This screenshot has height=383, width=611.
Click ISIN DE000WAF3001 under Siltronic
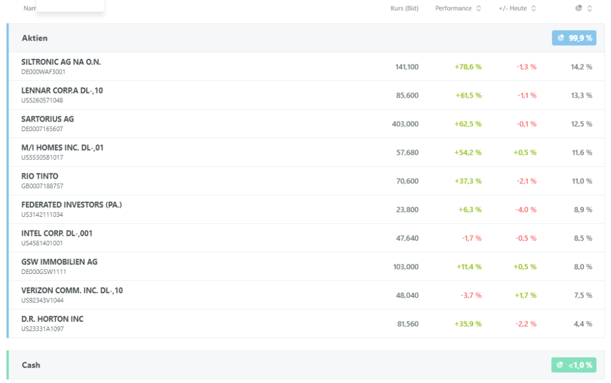pyautogui.click(x=43, y=72)
